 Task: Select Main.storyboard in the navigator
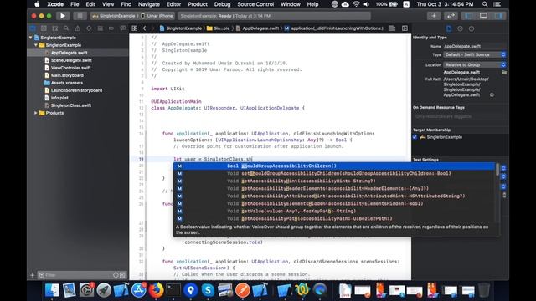coord(67,75)
